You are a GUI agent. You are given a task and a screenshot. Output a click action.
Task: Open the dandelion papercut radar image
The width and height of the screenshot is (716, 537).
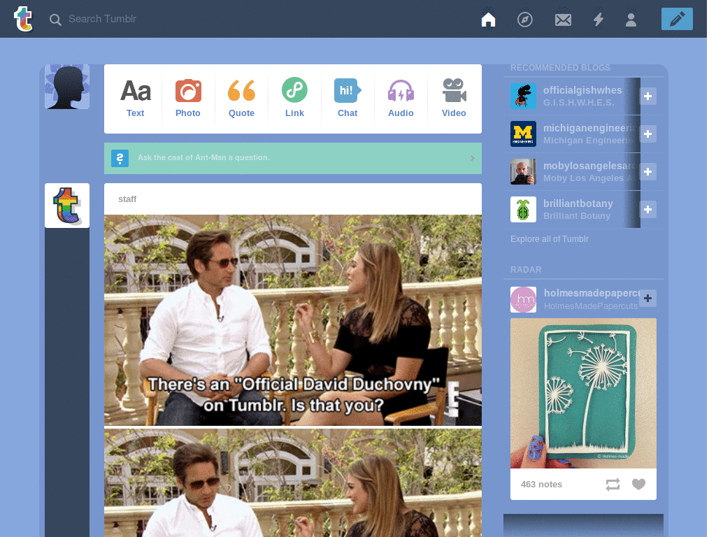click(583, 393)
